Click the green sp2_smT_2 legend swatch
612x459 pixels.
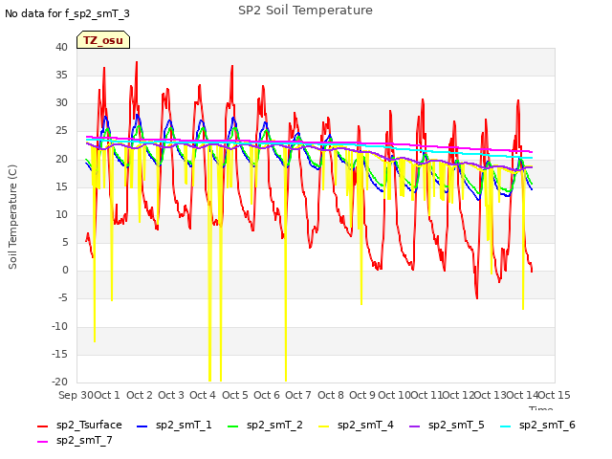(x=233, y=426)
